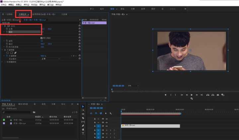Select the Razor tool

83,118
